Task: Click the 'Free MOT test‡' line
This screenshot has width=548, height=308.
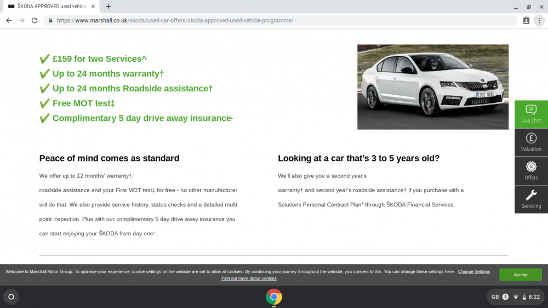Action: [x=83, y=103]
